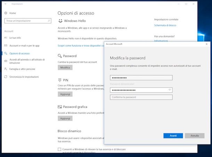
Task: Click the key icon next to the Password heading
Action: [x=60, y=56]
